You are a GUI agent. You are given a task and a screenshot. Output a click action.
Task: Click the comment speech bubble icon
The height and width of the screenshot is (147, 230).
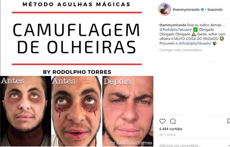coord(173,121)
